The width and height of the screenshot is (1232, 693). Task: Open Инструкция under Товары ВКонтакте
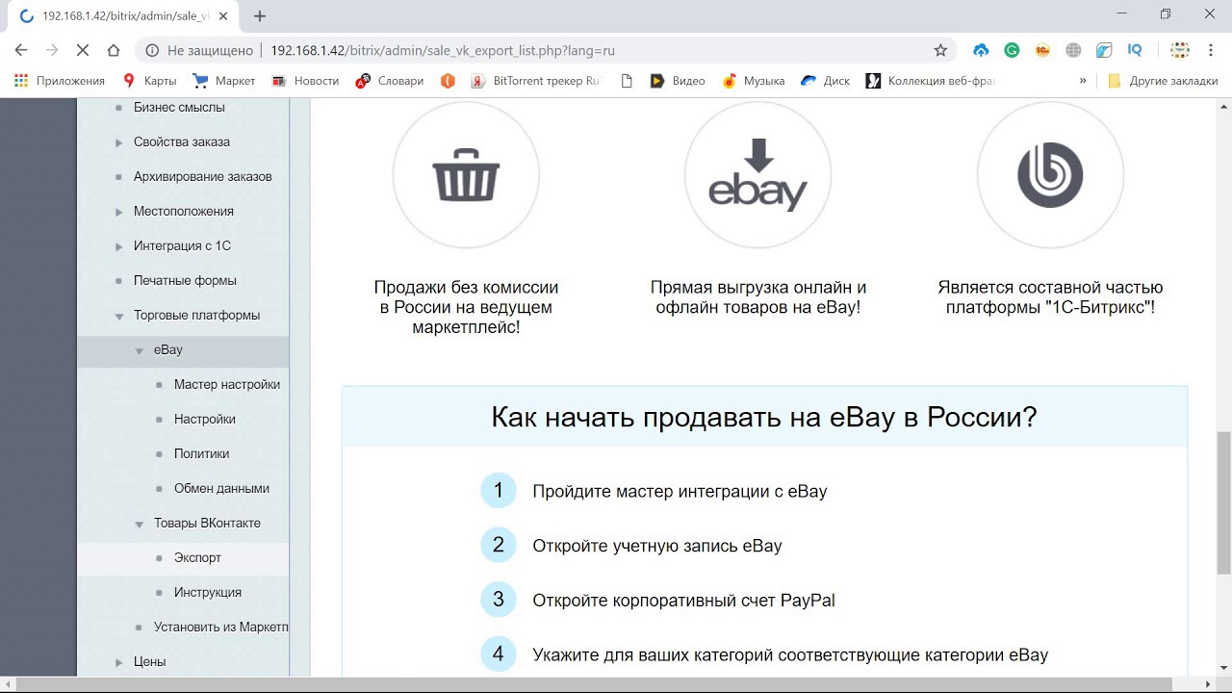pos(208,592)
